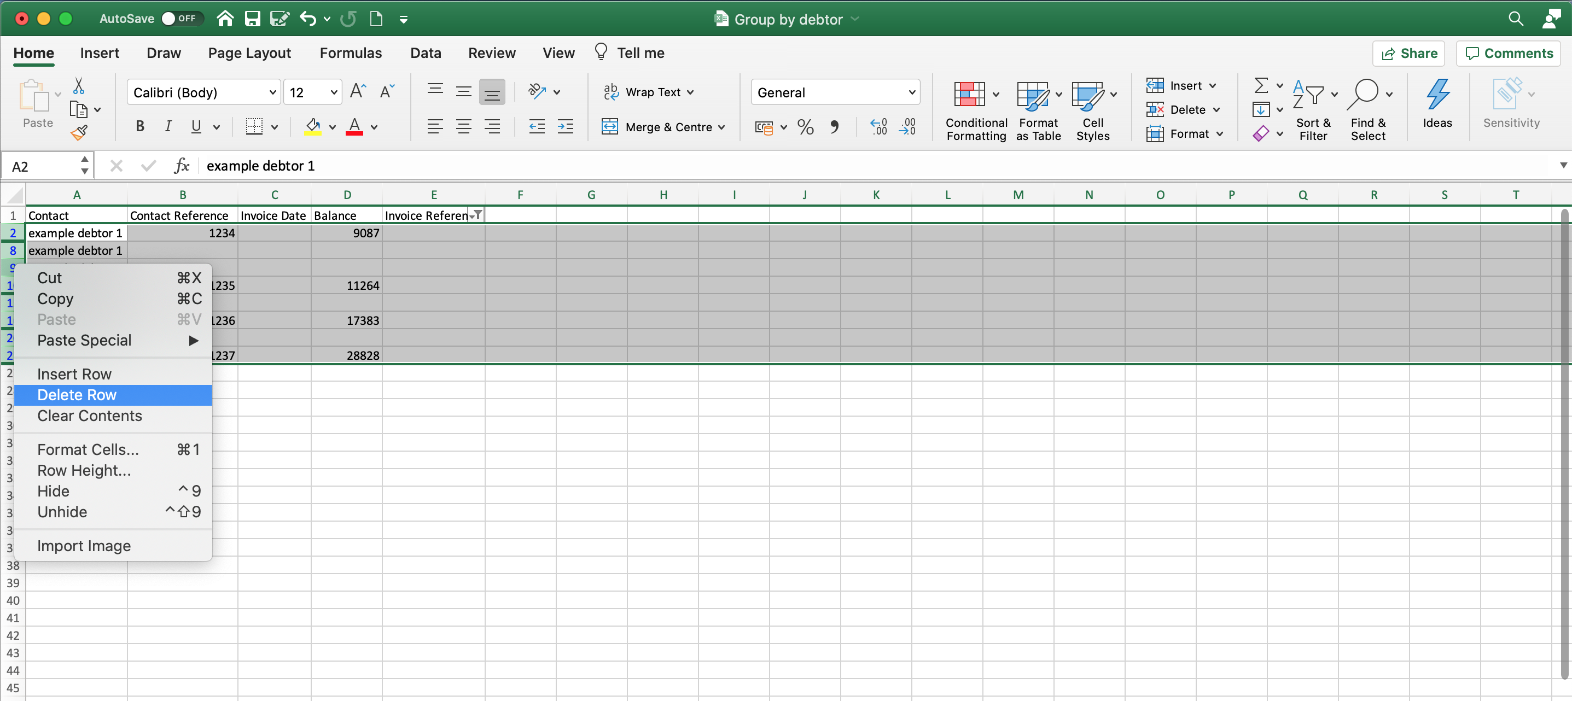Click the Insert cells button in ribbon
1572x701 pixels.
[x=1181, y=85]
